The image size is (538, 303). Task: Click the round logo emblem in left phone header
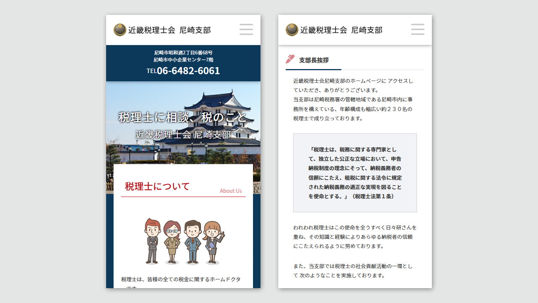coord(120,30)
